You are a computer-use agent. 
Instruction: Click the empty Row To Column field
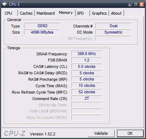click(x=87, y=118)
